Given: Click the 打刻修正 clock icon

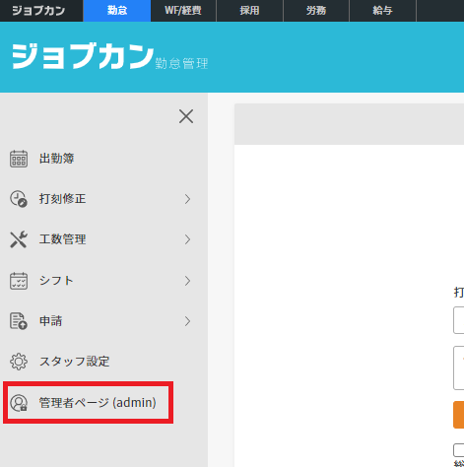Looking at the screenshot, I should point(19,199).
